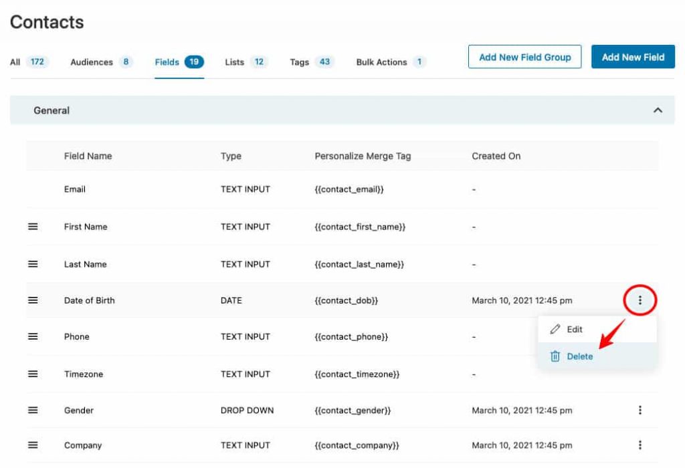Open the Gender row three-dot menu
The image size is (685, 468).
point(640,410)
